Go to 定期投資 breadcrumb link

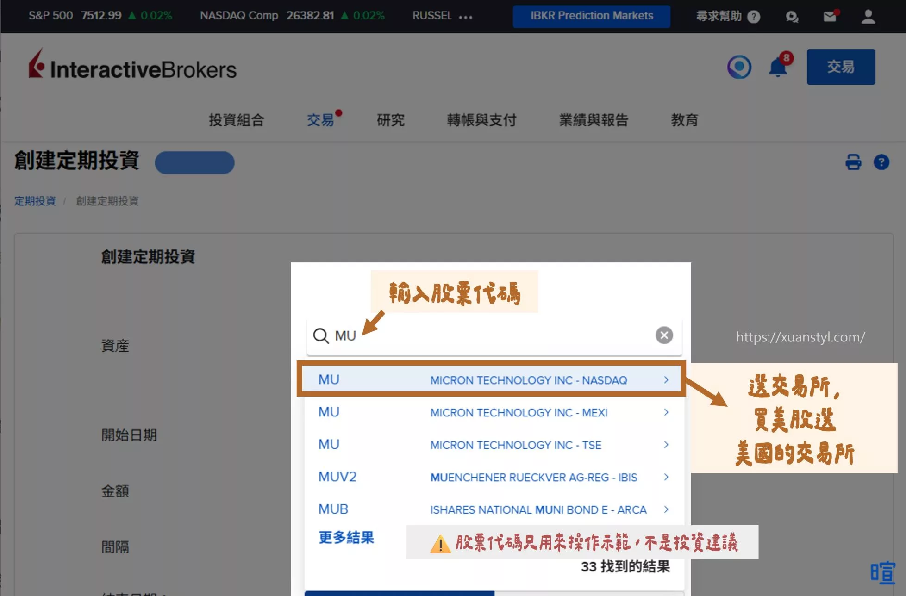[x=35, y=201]
